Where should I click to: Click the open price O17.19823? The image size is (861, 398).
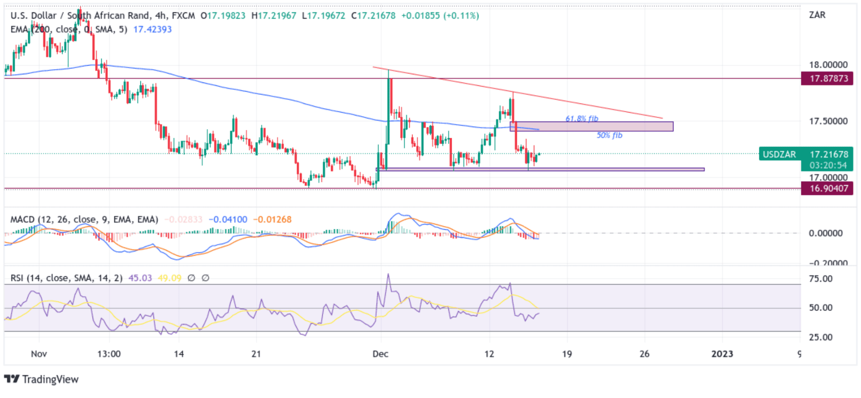coord(223,16)
